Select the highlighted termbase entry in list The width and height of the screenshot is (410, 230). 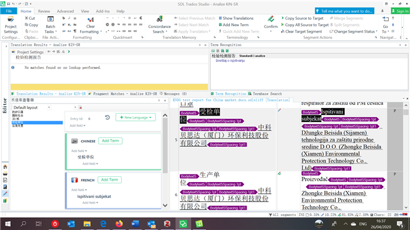click(37, 122)
